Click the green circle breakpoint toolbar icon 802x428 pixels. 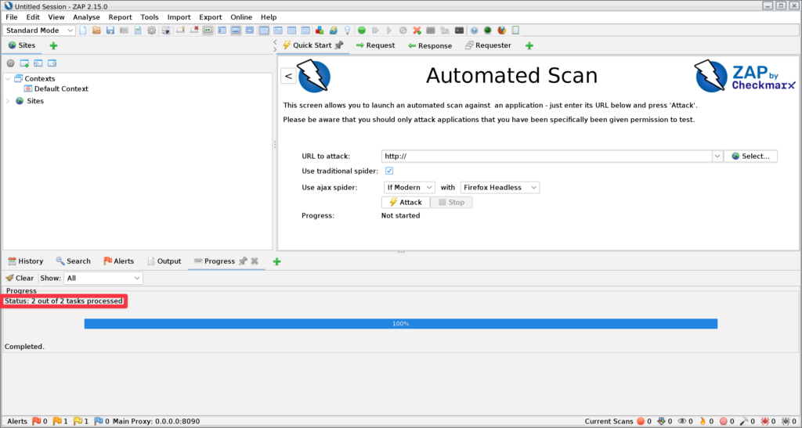(x=362, y=31)
